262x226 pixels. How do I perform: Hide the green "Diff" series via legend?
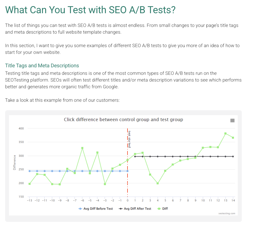tap(163, 209)
